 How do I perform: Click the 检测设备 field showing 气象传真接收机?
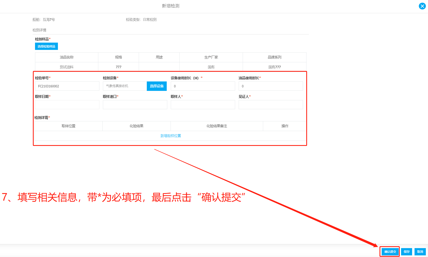tap(125, 86)
